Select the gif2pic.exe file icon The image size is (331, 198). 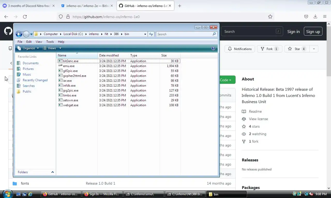61,71
